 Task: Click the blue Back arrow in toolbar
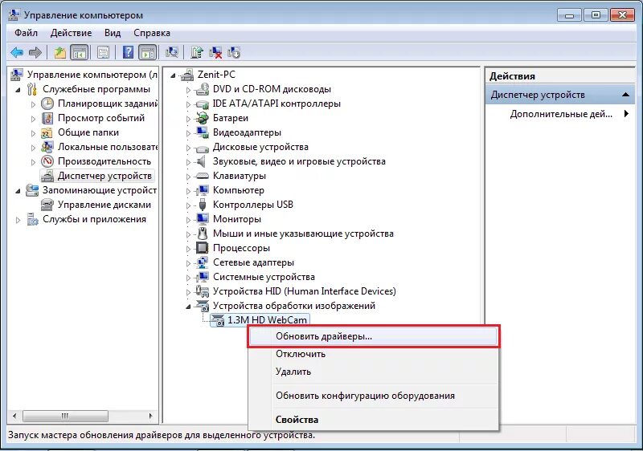click(17, 52)
